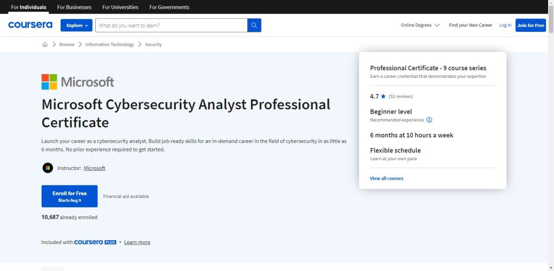Click the Microsoft logo image
The width and height of the screenshot is (554, 271).
78,82
